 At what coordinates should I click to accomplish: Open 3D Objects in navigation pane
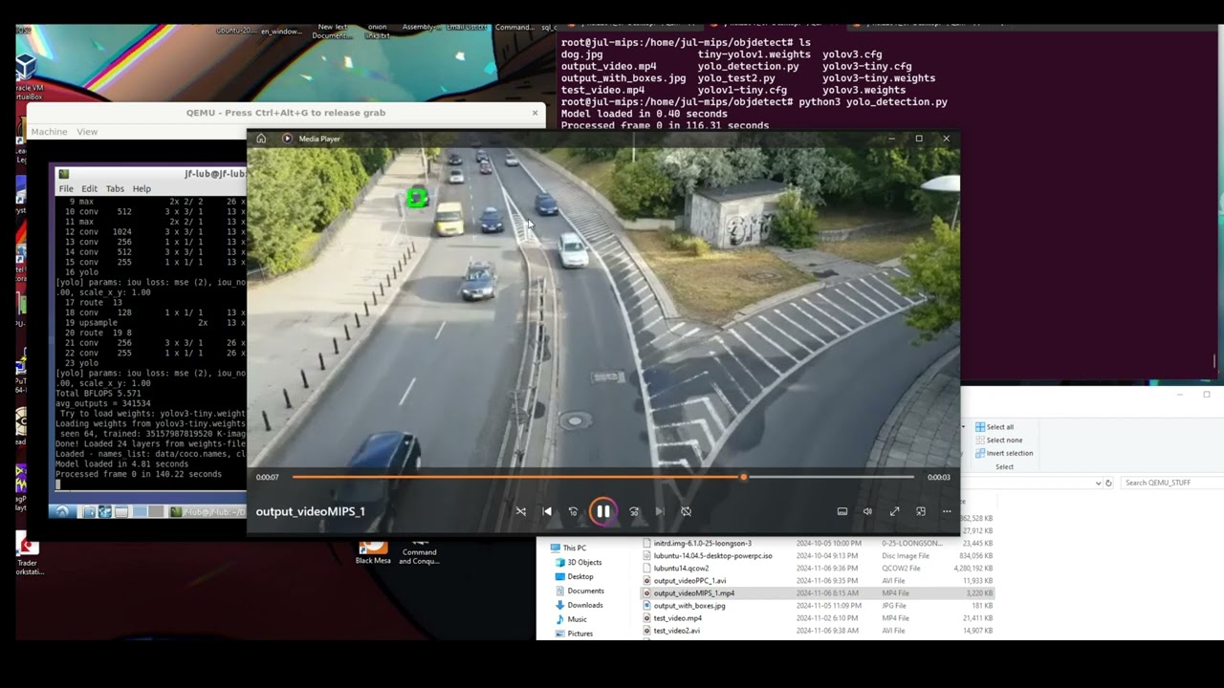click(579, 562)
